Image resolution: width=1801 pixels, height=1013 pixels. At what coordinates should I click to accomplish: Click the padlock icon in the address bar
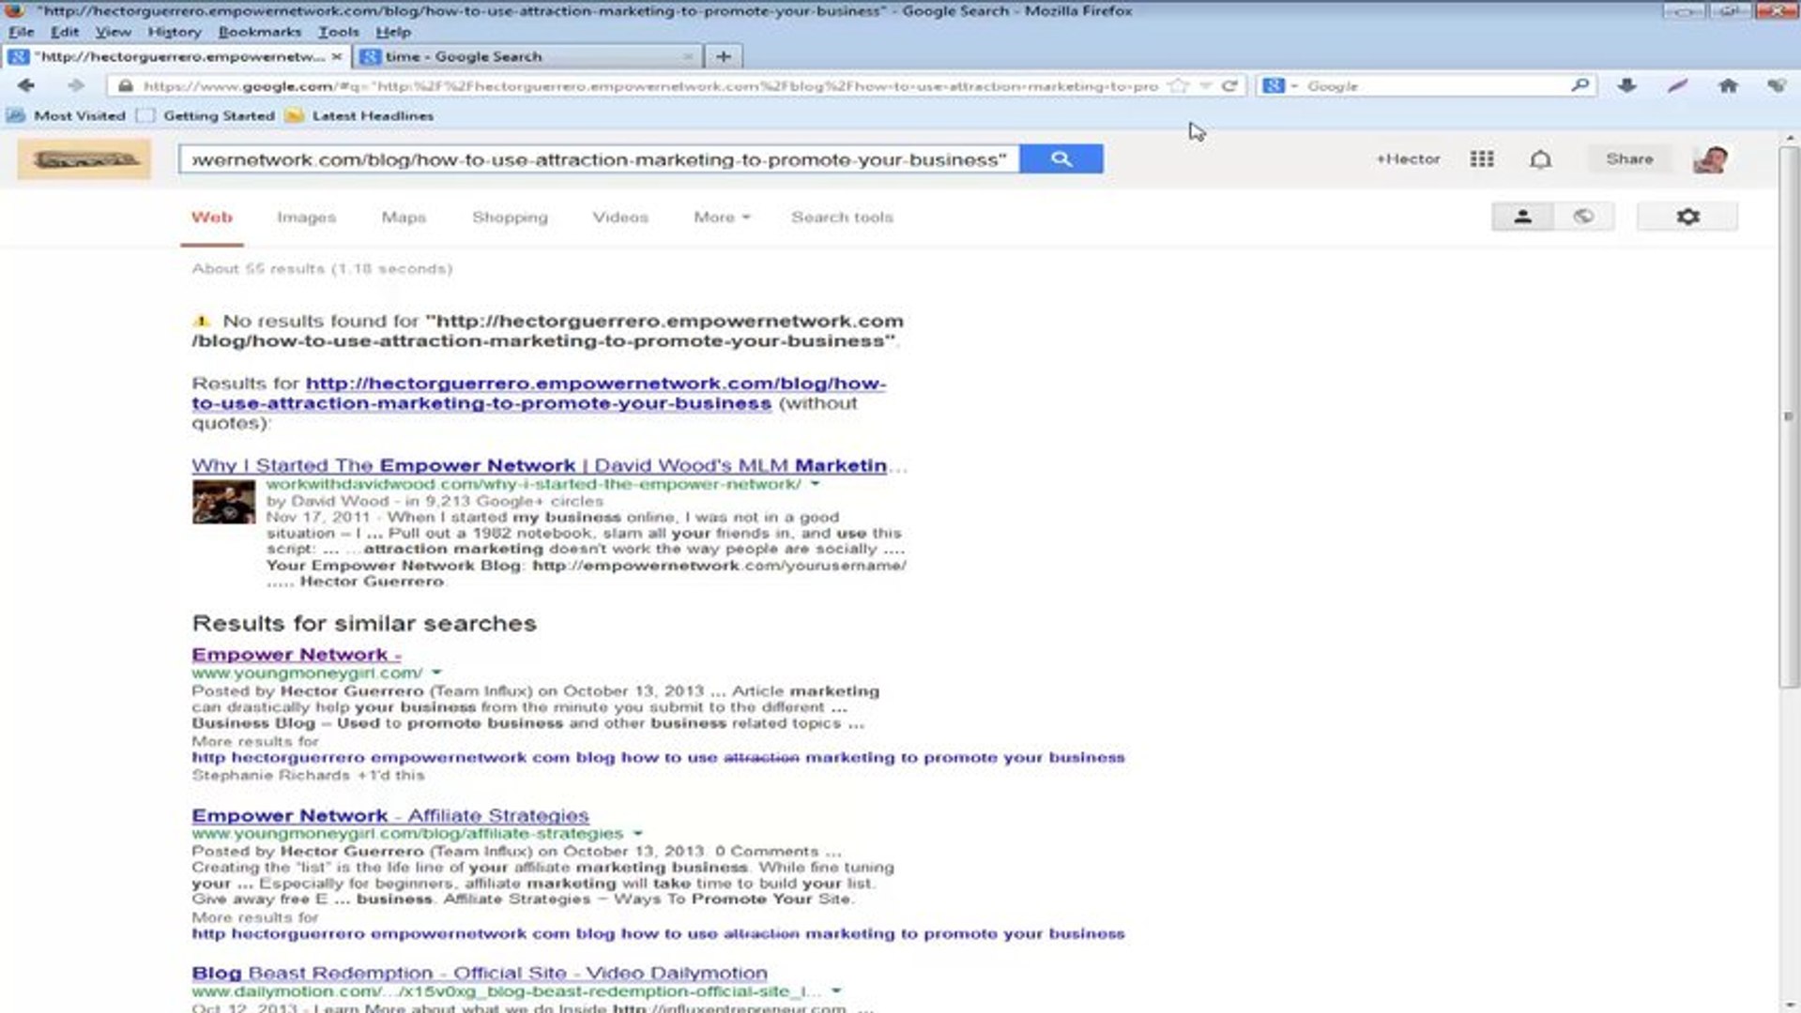pyautogui.click(x=125, y=85)
